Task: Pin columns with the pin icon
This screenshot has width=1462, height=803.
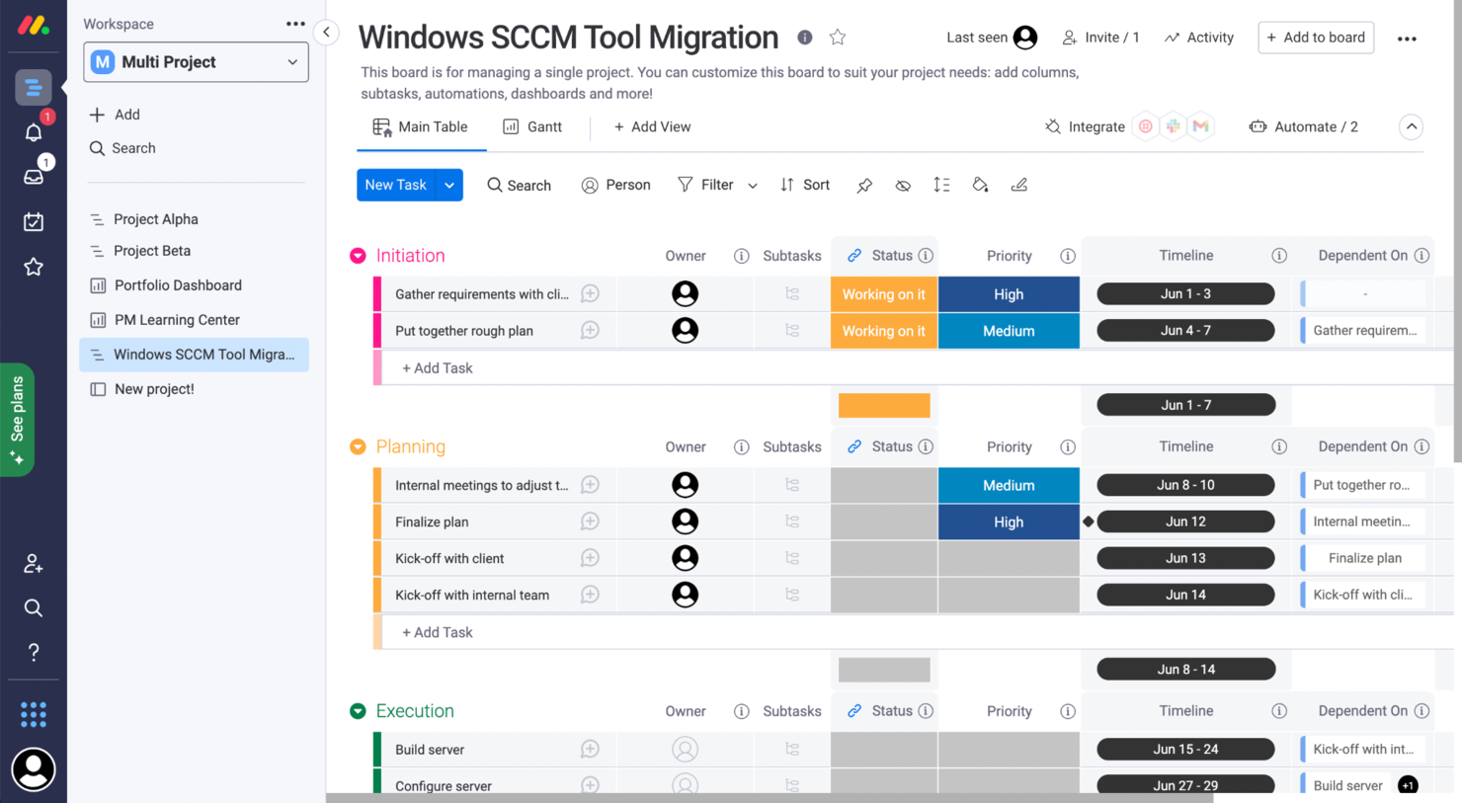Action: point(864,185)
